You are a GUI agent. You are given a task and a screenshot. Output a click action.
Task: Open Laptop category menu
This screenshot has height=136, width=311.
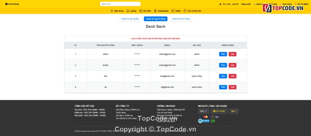click(x=133, y=11)
